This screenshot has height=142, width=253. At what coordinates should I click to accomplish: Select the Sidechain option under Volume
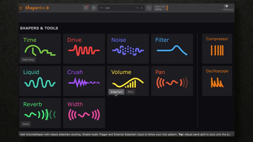pyautogui.click(x=116, y=92)
